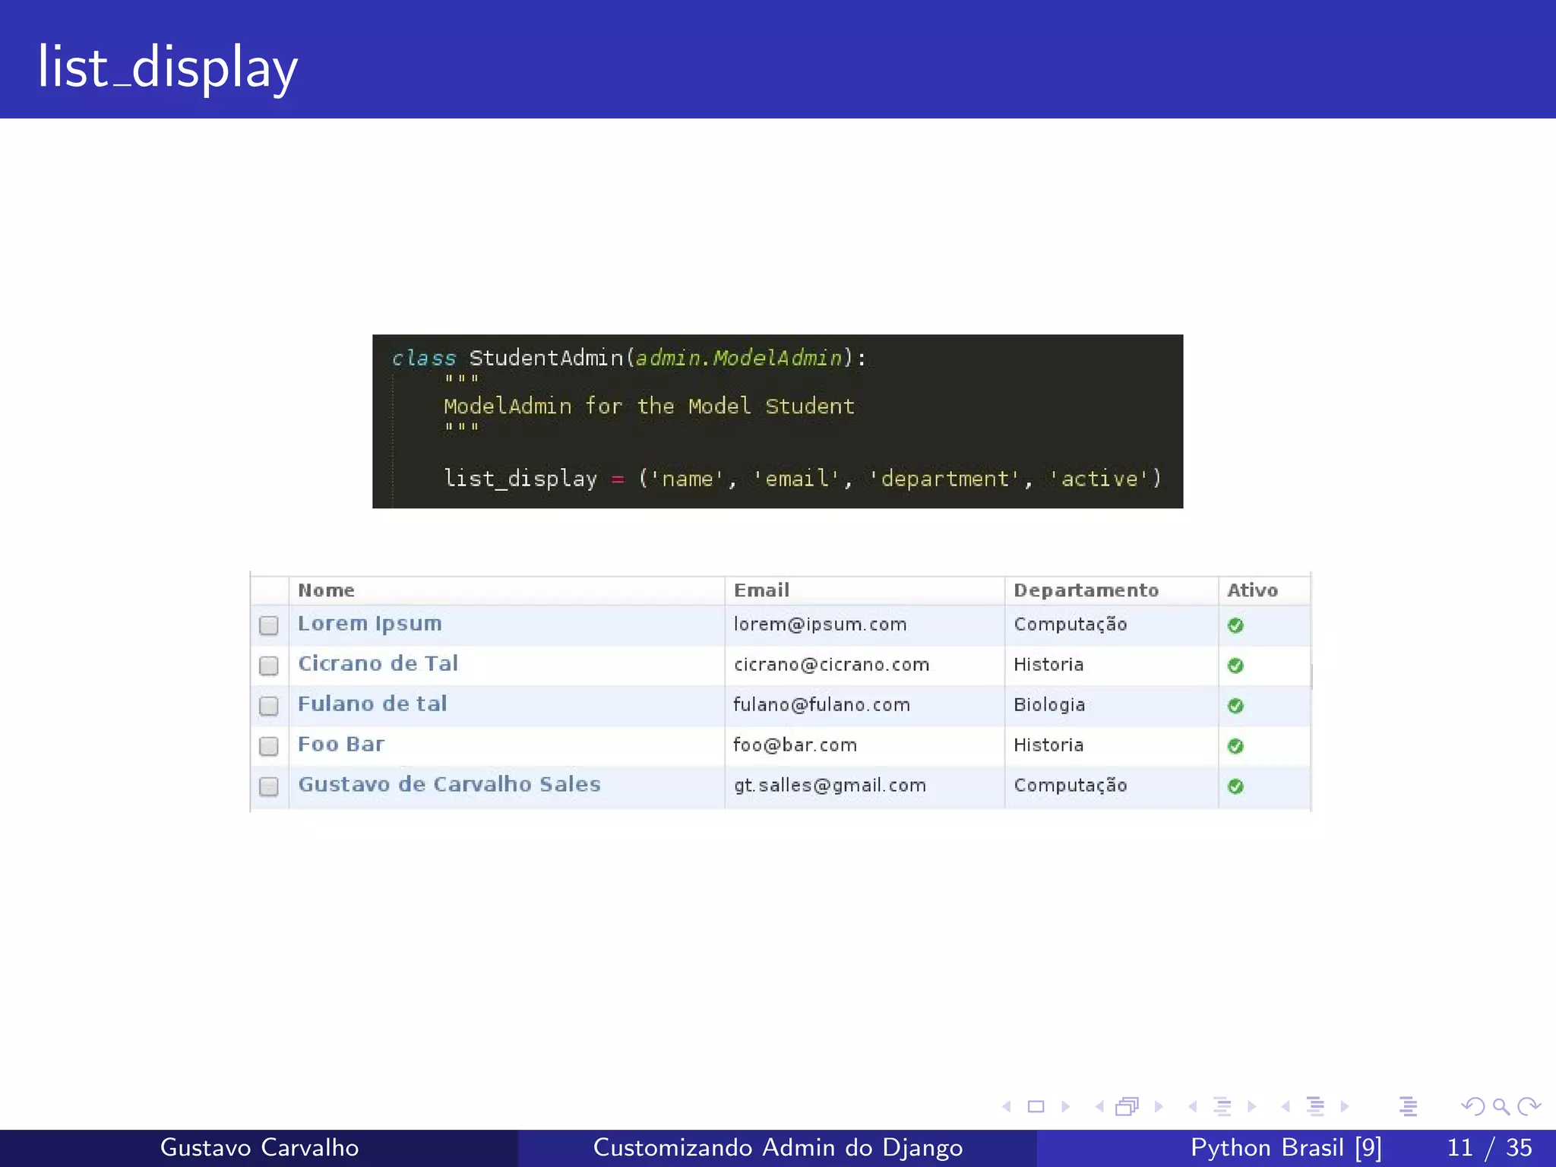Click the ModelAdmin for the Model Student docstring

(650, 406)
